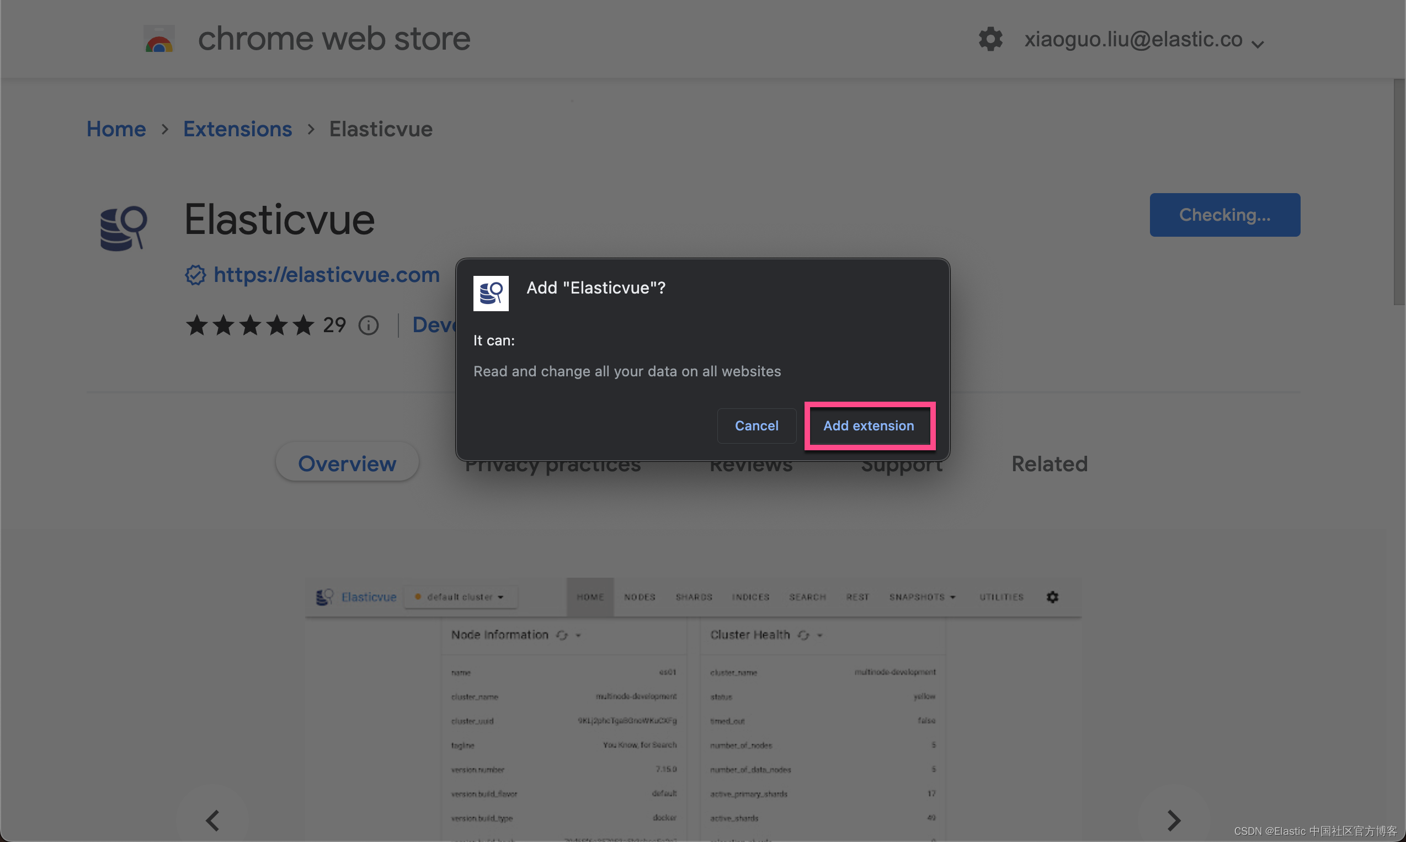Open the Privacy practices tab

pos(553,468)
